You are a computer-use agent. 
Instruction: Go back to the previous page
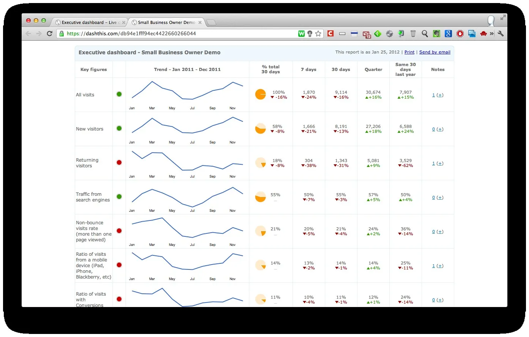point(28,33)
